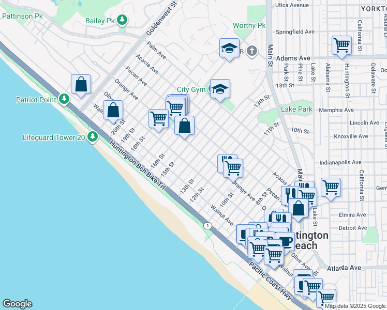This screenshot has width=387, height=310.
Task: Select the coffee cup marker by Huntington Beach
Action: pyautogui.click(x=286, y=243)
